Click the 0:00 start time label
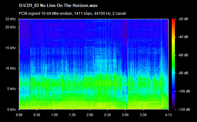The height and width of the screenshot is (122, 197). click(x=19, y=115)
